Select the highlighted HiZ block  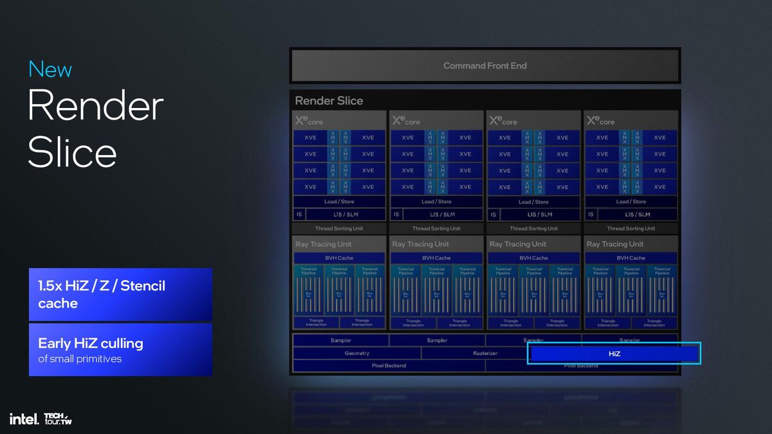[614, 354]
